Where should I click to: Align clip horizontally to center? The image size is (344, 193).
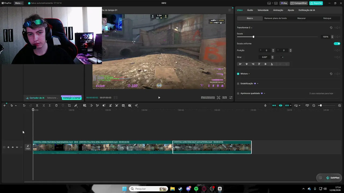(247, 64)
